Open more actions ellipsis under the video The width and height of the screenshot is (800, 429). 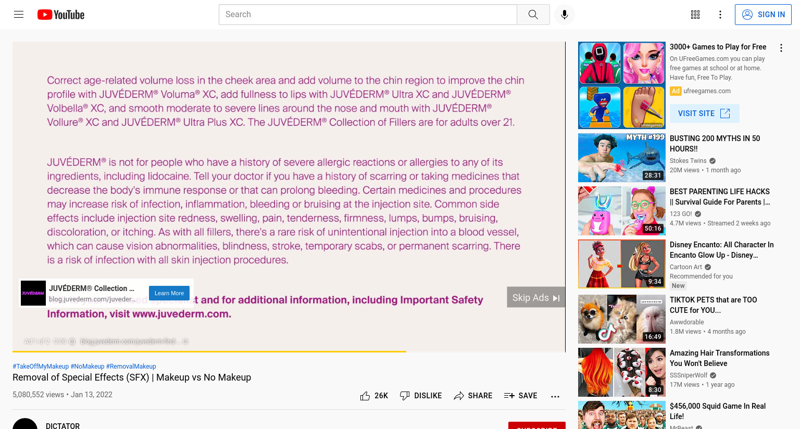point(555,396)
